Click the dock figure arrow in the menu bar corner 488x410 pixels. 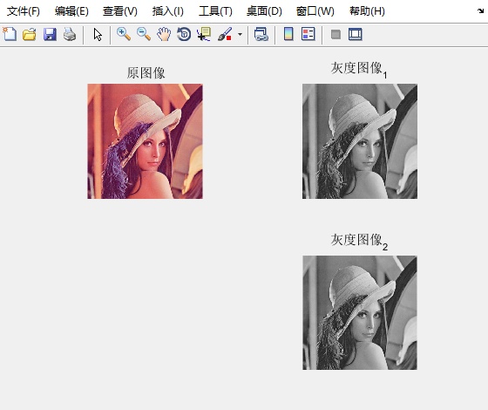480,11
